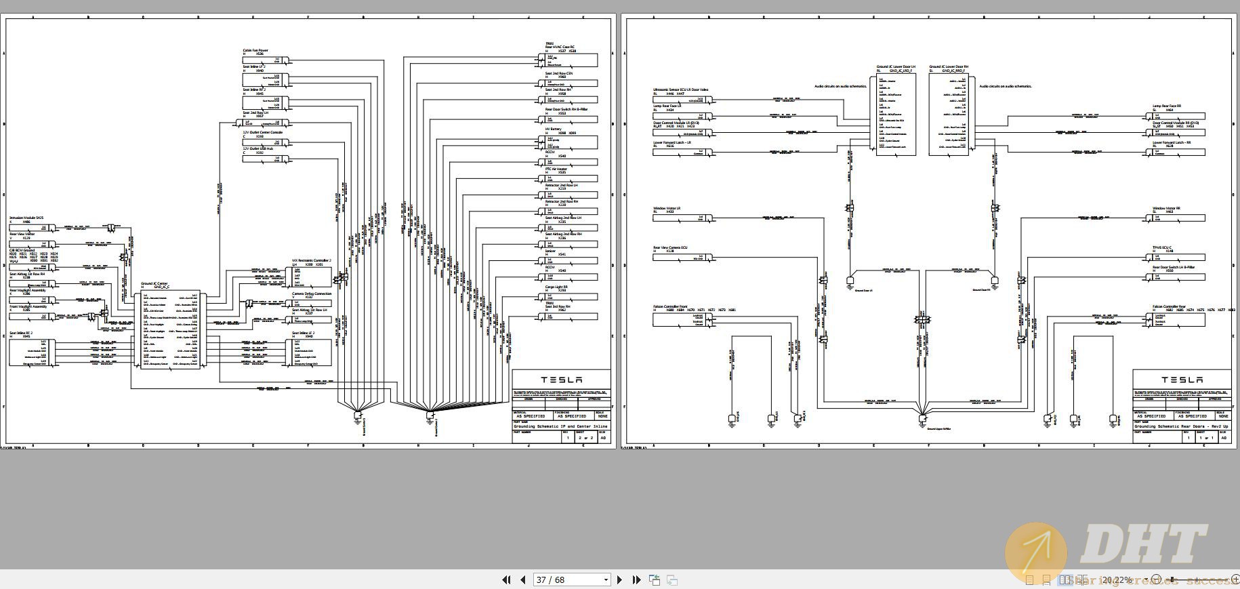
Task: Go to the previous page
Action: click(522, 580)
